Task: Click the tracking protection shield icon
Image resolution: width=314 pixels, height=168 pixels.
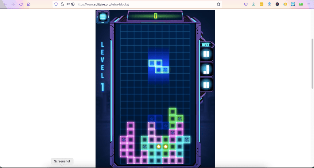Action: [x=56, y=4]
